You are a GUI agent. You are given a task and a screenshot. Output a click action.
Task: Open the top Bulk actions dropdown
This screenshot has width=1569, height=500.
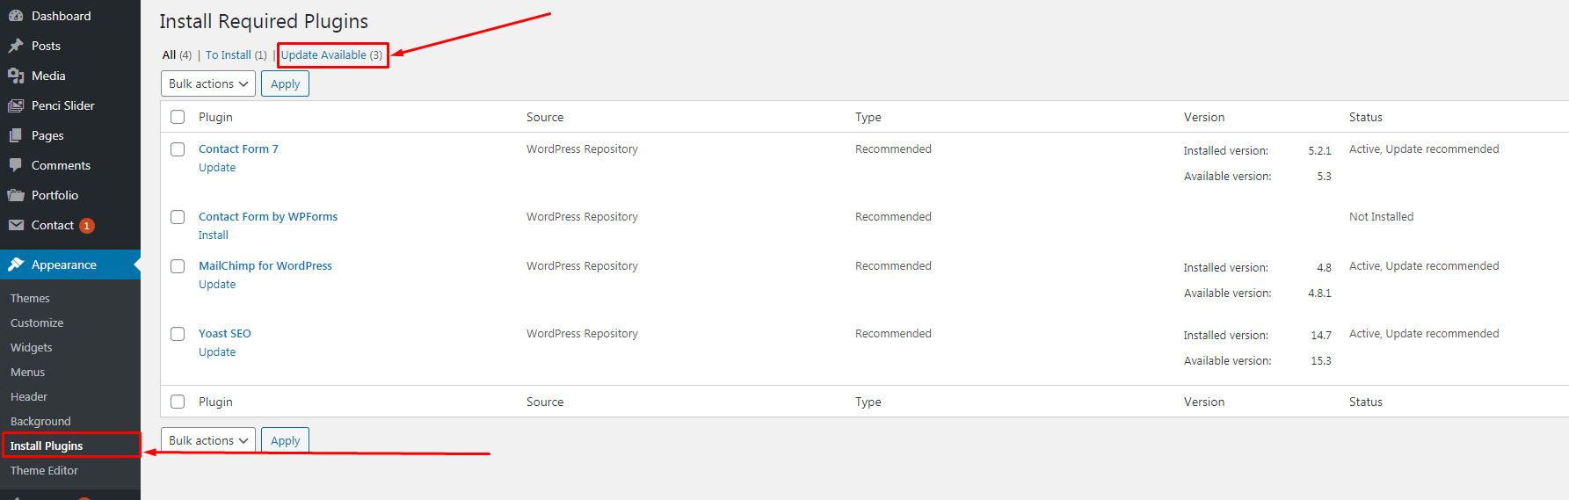click(x=208, y=83)
